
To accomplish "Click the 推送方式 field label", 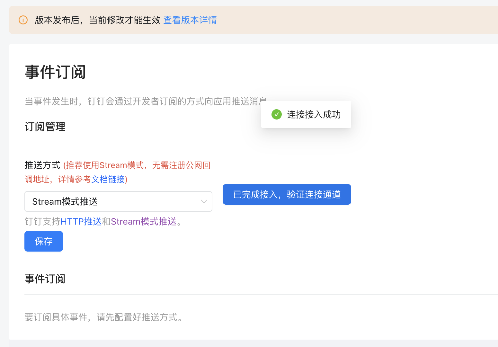I will [x=42, y=165].
